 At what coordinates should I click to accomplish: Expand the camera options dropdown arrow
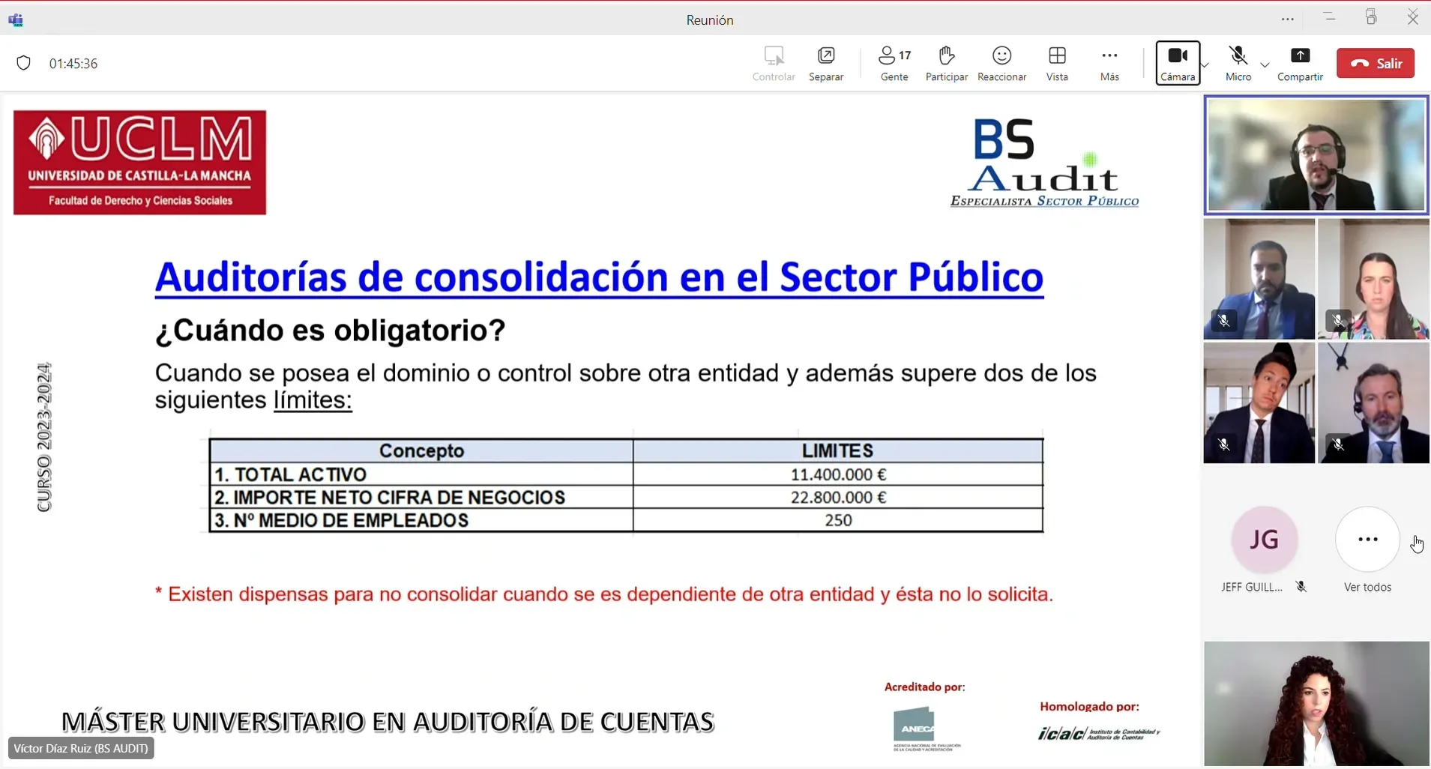pyautogui.click(x=1205, y=65)
